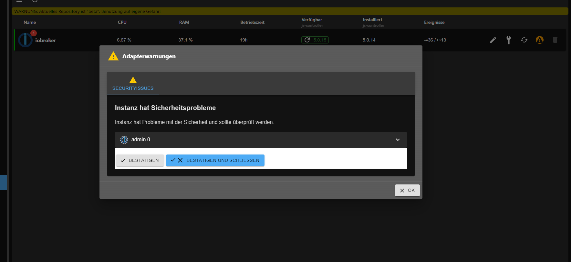The height and width of the screenshot is (262, 571).
Task: Open adapter warnings orange triangle icon
Action: (x=539, y=40)
